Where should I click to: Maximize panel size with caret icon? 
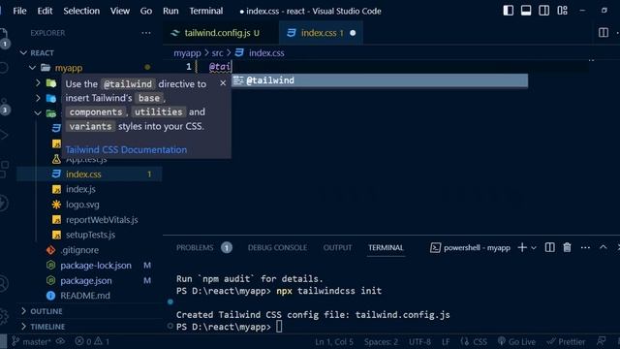[x=603, y=247]
